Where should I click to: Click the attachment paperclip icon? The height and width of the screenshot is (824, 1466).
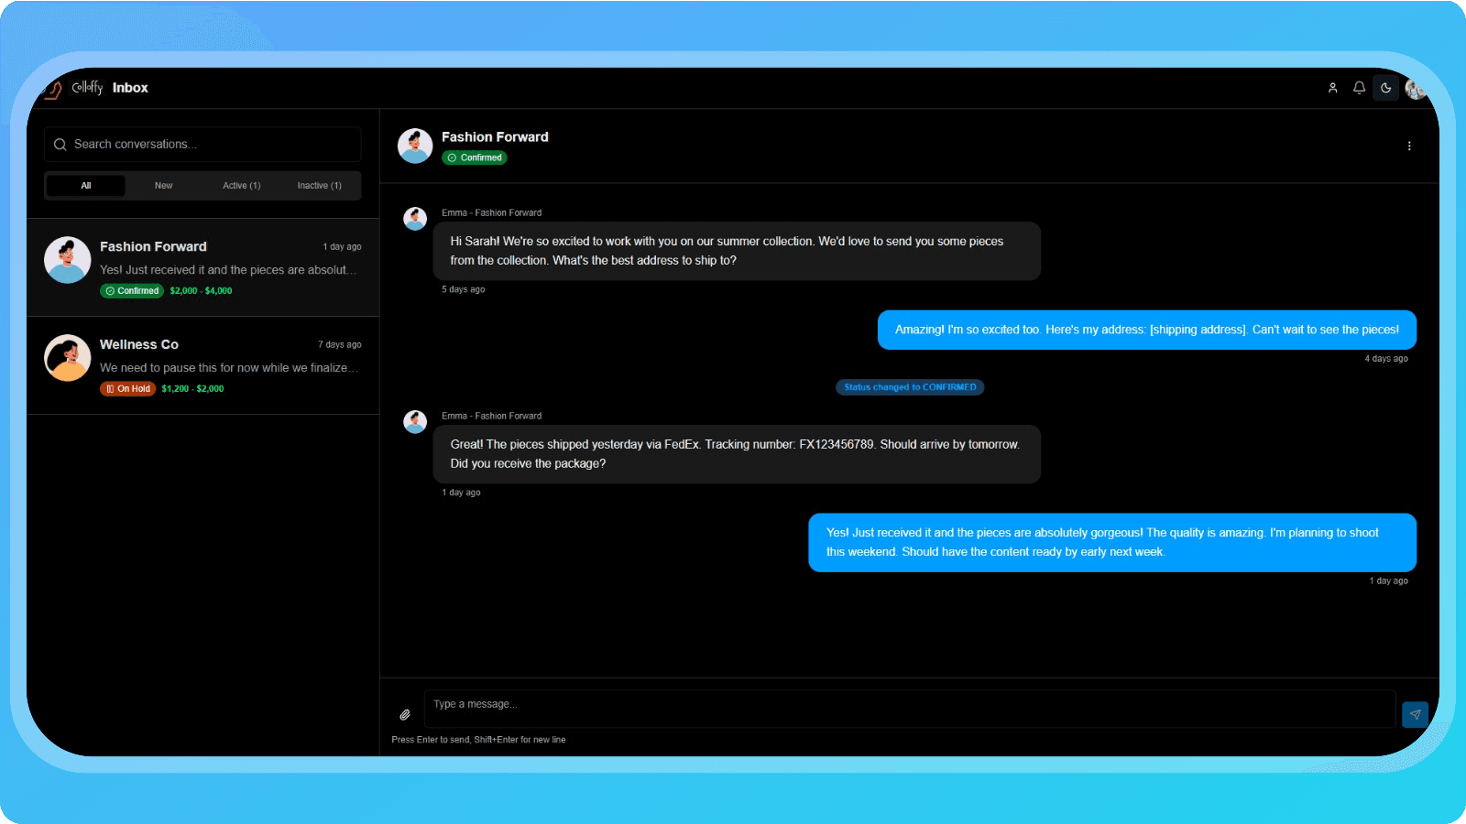coord(404,713)
